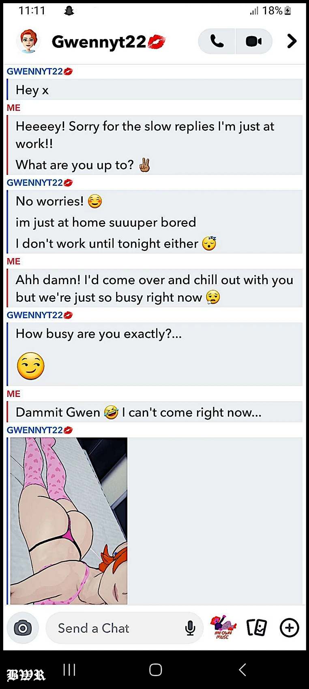
Task: Tap the Snapchat notification icon in status bar
Action: [69, 11]
